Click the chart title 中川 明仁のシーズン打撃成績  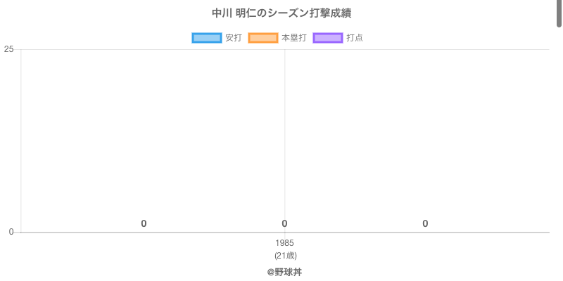(x=281, y=13)
